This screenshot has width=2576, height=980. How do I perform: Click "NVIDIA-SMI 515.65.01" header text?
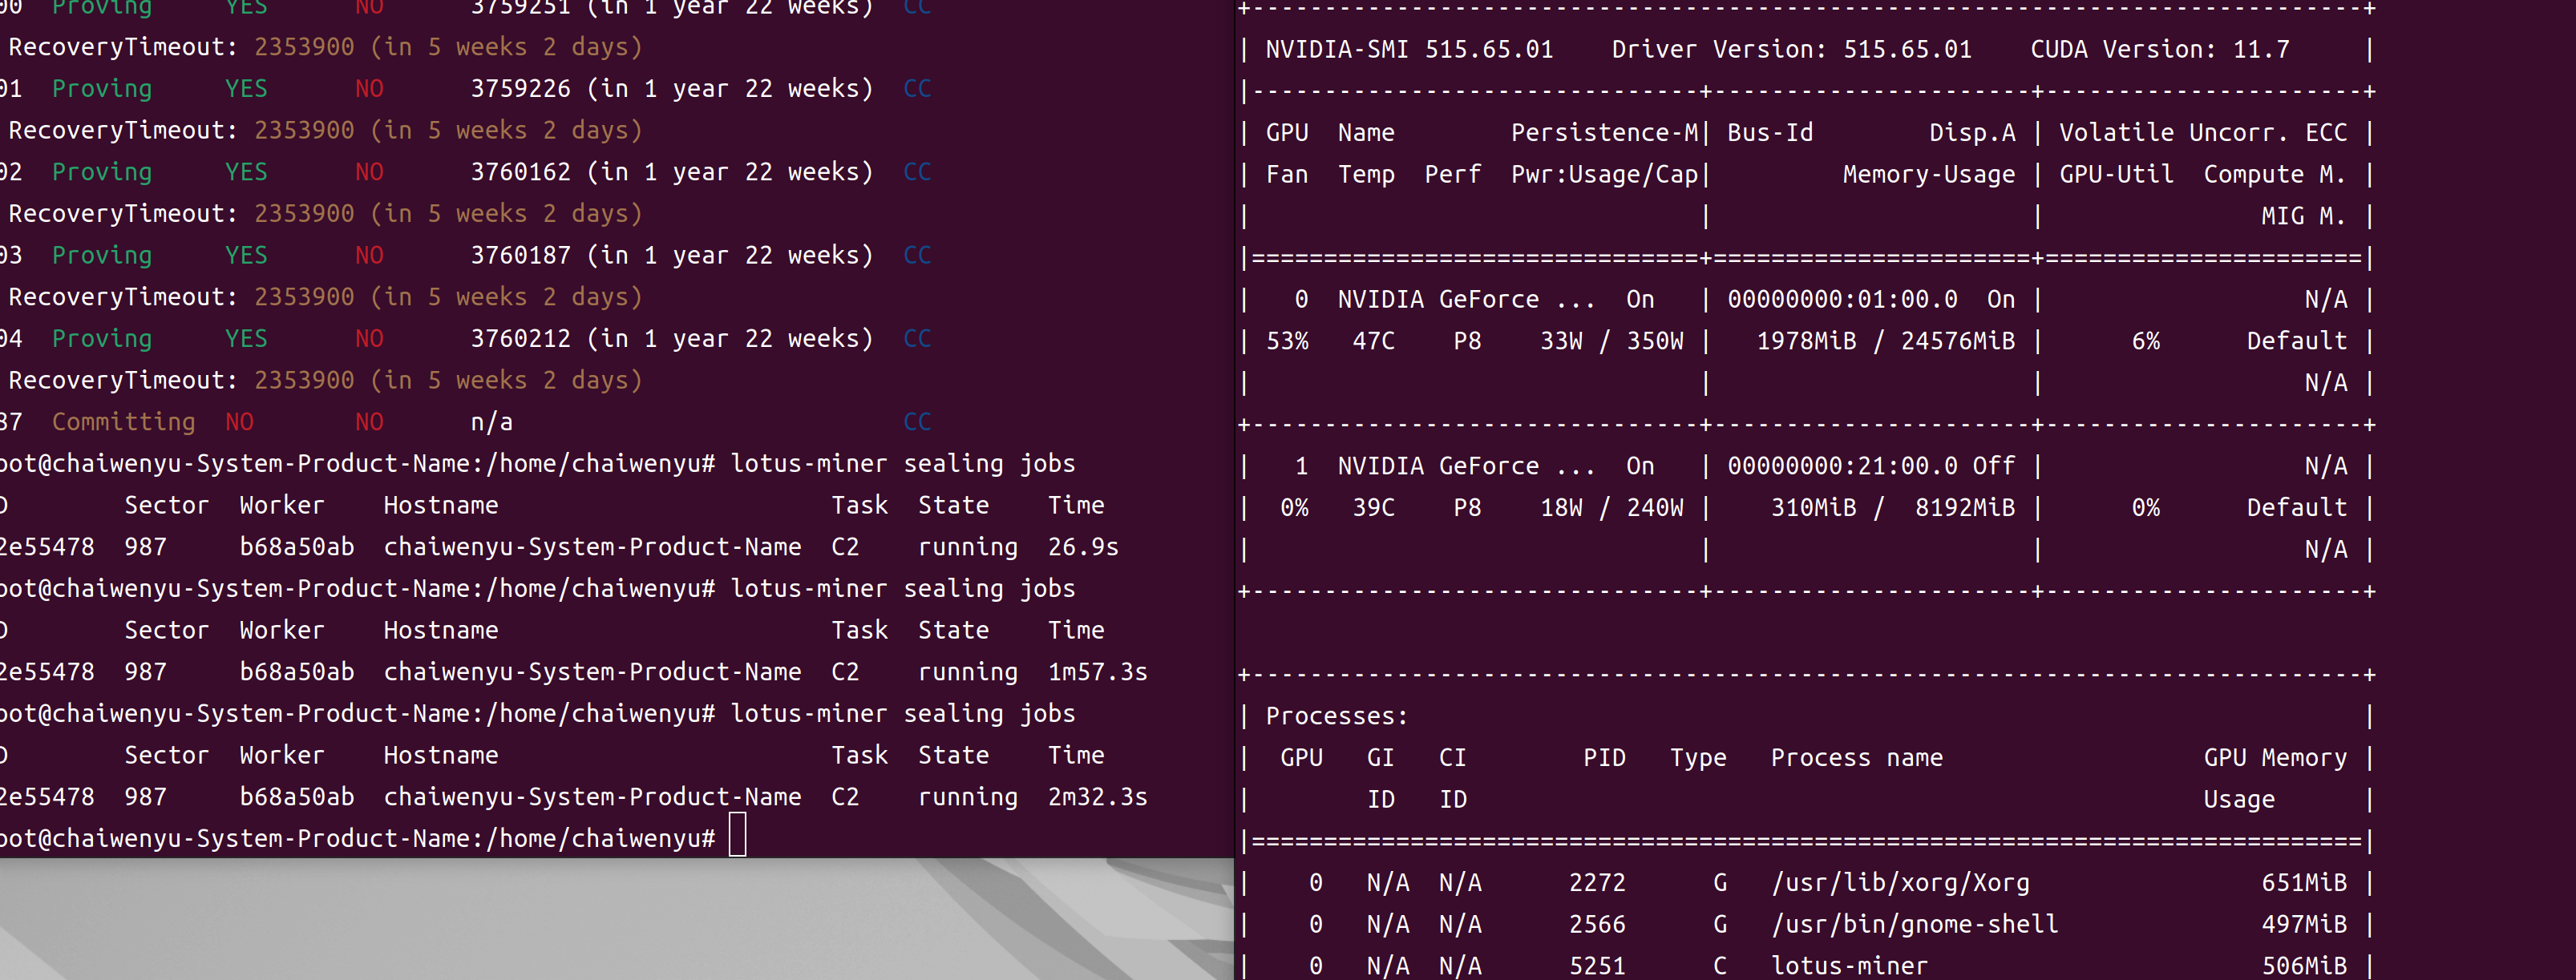(1409, 49)
